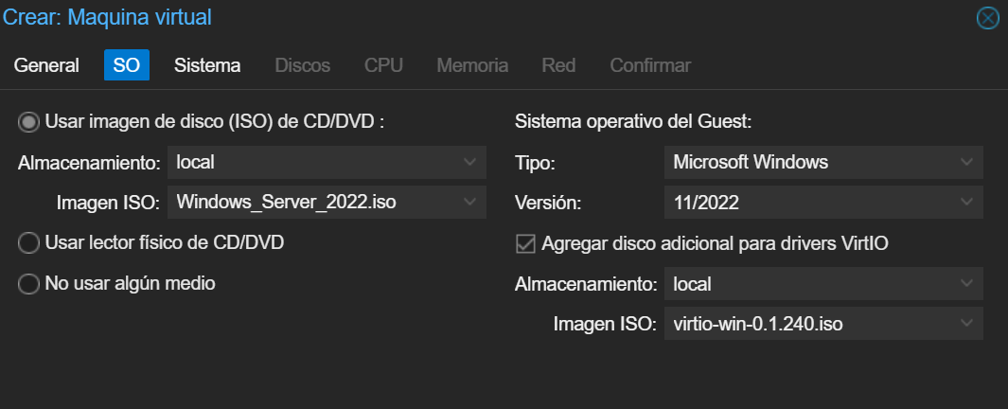The image size is (1008, 409).
Task: Switch to the CPU tab
Action: click(x=383, y=65)
